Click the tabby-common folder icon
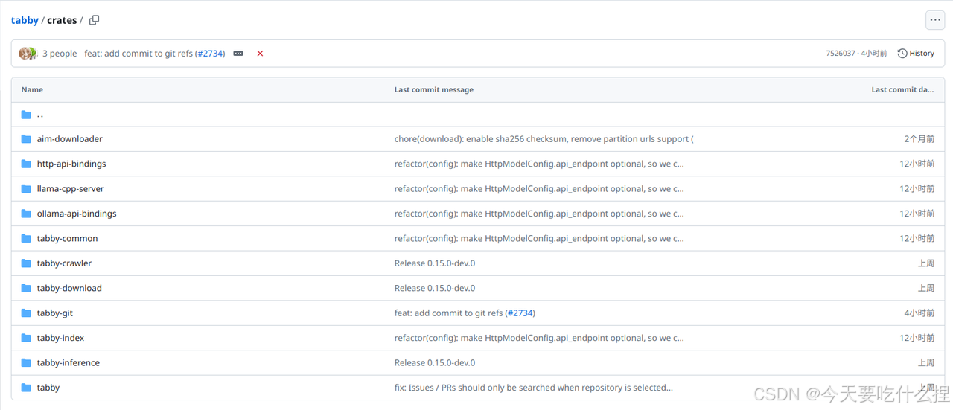The width and height of the screenshot is (953, 410). (x=26, y=239)
